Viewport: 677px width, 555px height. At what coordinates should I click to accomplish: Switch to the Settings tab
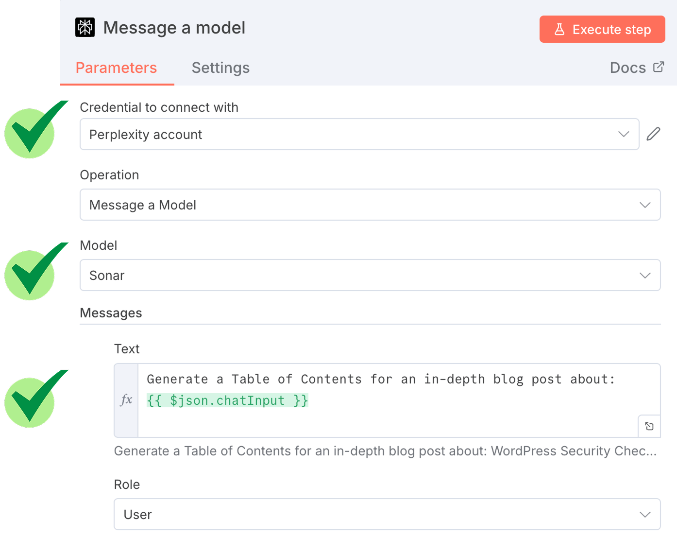[x=220, y=68]
